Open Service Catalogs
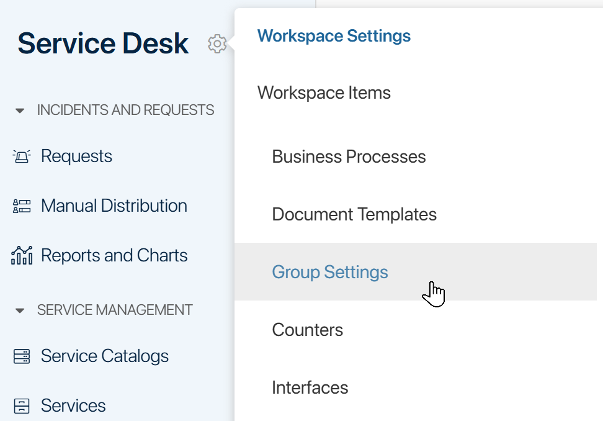The width and height of the screenshot is (603, 421). pos(105,356)
